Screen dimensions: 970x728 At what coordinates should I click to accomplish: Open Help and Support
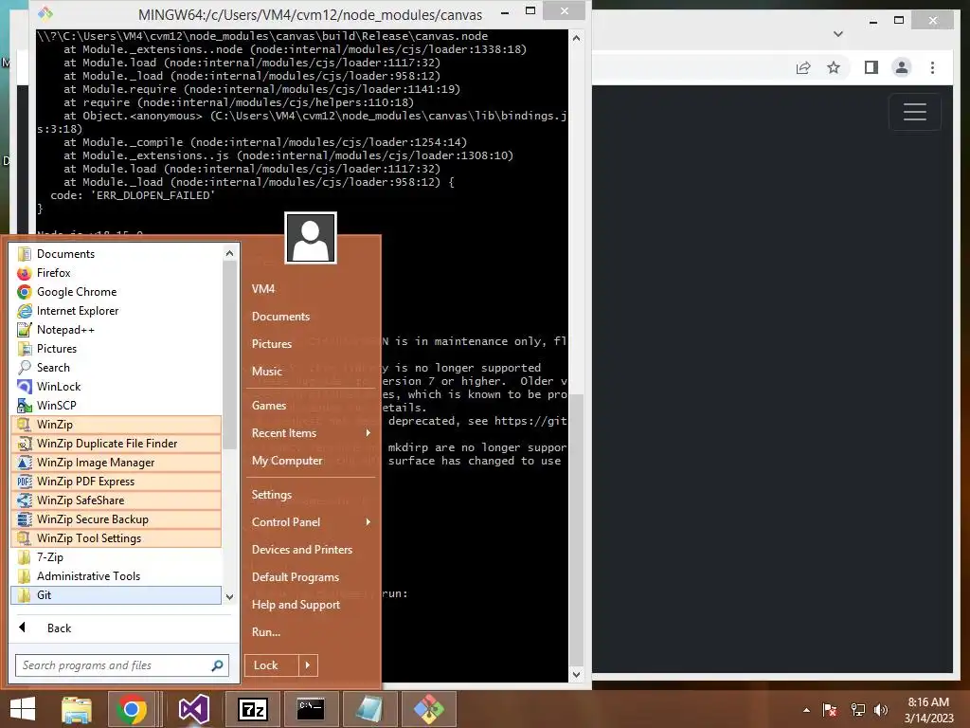tap(296, 605)
